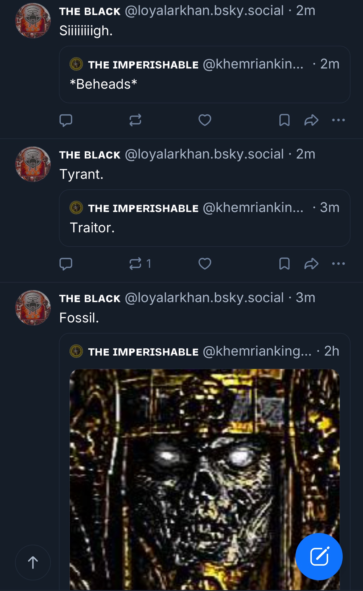Reply to the "Siiiiiiiigh." post

pos(66,120)
